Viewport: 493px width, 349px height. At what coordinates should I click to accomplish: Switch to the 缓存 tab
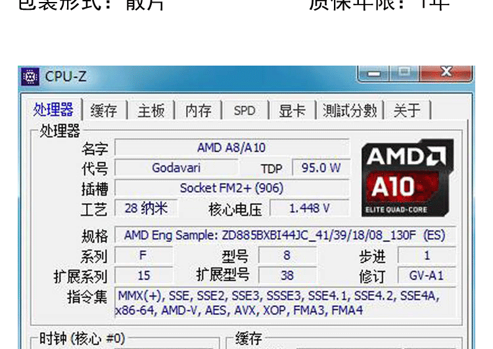pyautogui.click(x=104, y=110)
